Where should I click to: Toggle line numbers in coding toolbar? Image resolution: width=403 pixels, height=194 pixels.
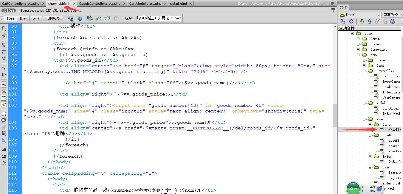[4, 85]
